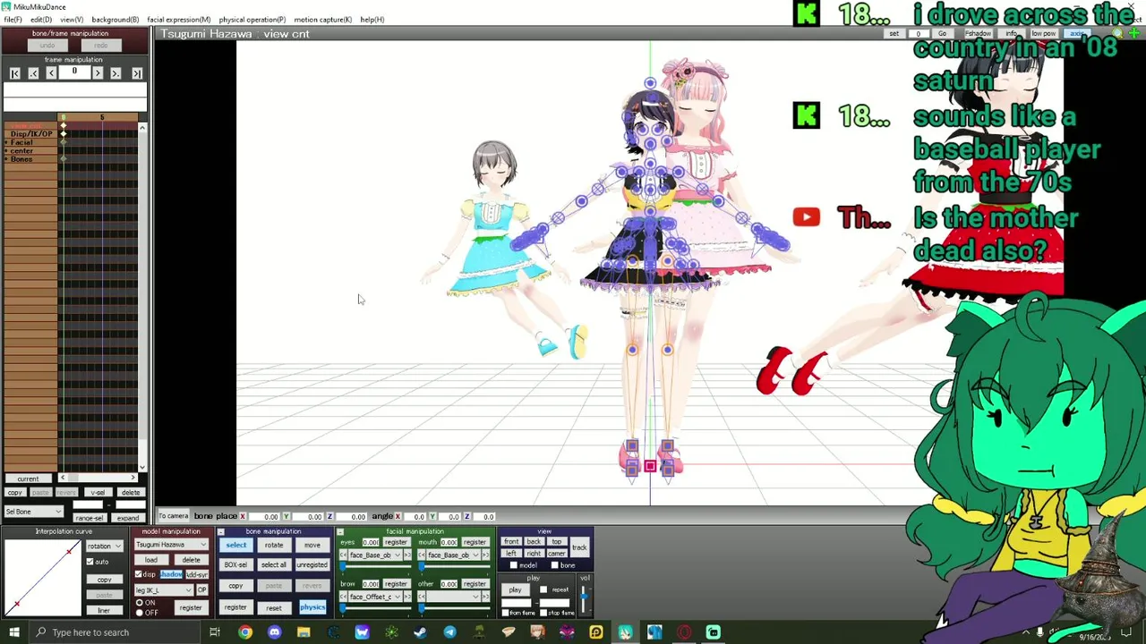Screen dimensions: 1146x644
Task: Toggle model disp checkbox
Action: [x=139, y=574]
